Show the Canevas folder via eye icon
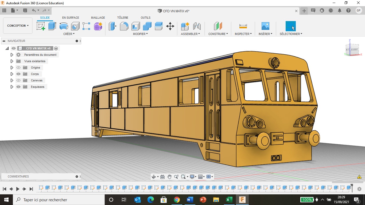Screen dimensions: 365x205 pyautogui.click(x=18, y=80)
